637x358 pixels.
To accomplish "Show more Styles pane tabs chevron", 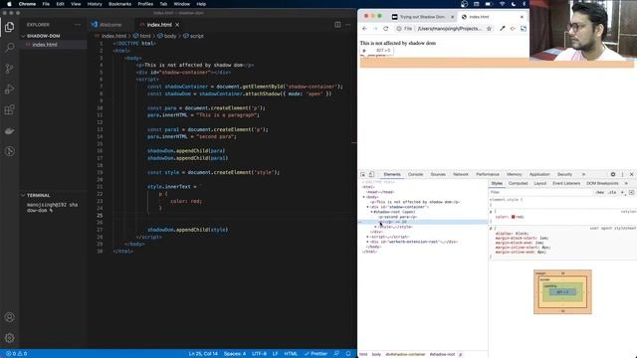I will [x=626, y=183].
